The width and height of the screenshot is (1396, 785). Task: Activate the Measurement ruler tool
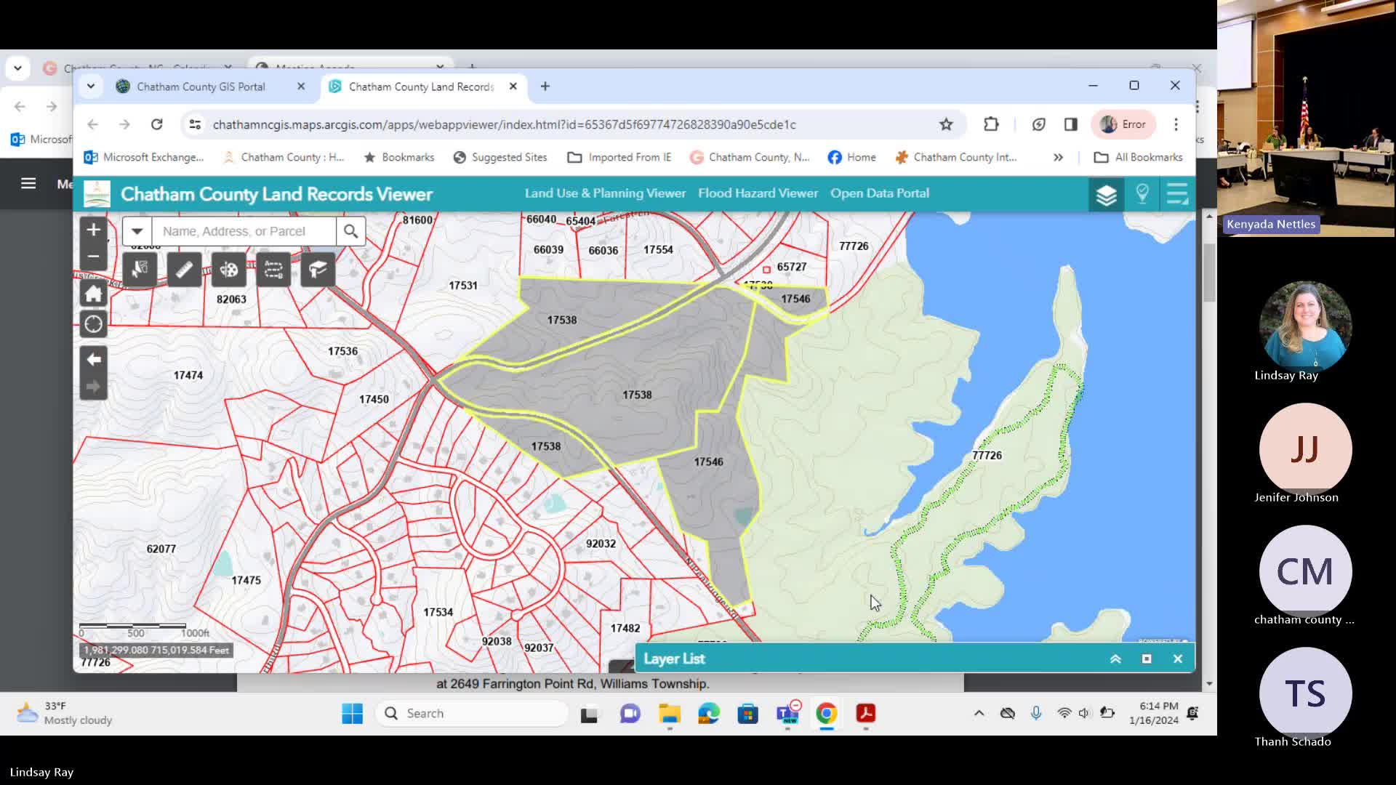pyautogui.click(x=184, y=270)
